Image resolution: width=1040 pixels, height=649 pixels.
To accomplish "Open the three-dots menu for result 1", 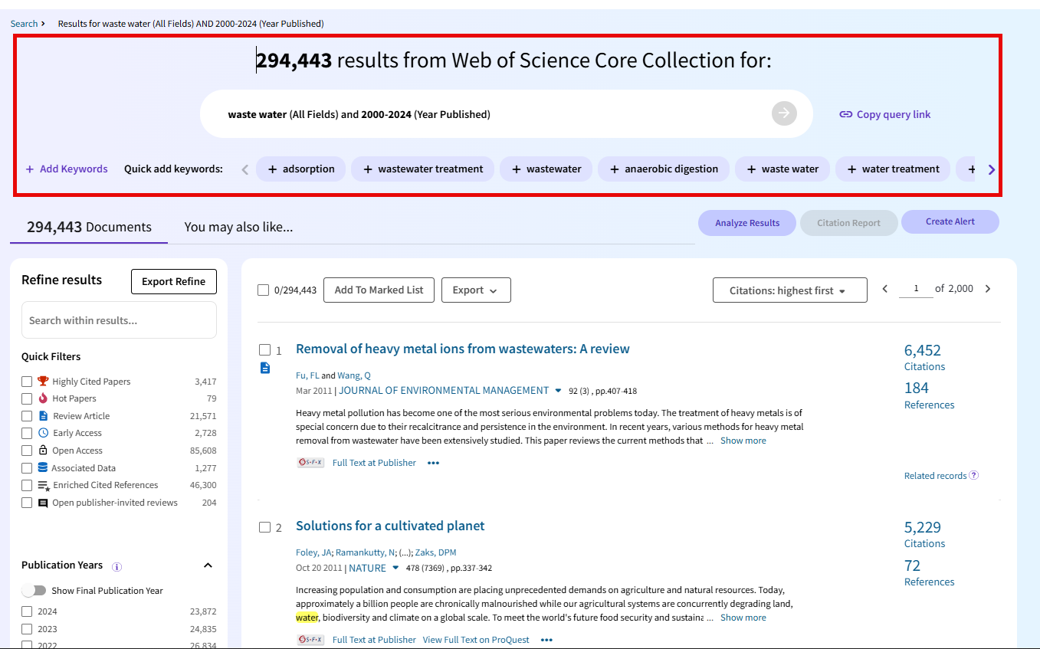I will 434,463.
